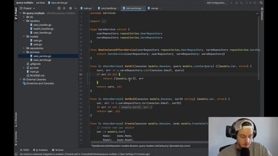Click the sticky GetAll signature breadcrumb at editor bottom
Image resolution: width=278 pixels, height=156 pixels.
141,146
